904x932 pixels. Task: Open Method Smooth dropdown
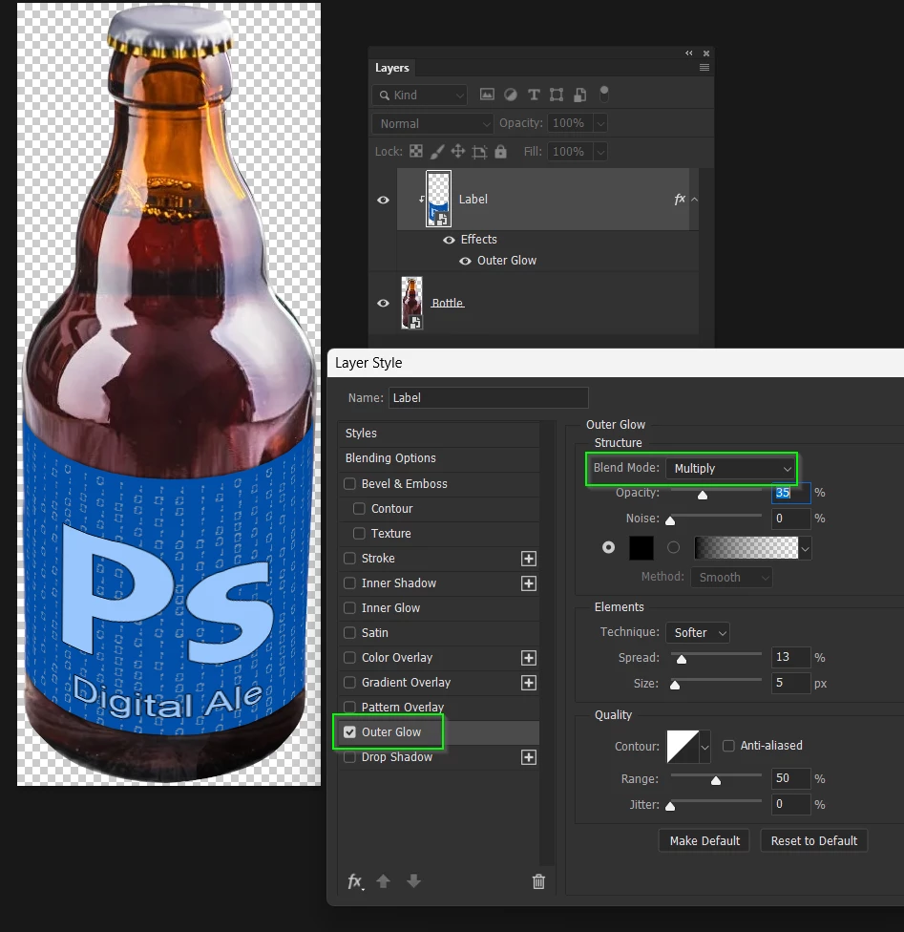731,577
